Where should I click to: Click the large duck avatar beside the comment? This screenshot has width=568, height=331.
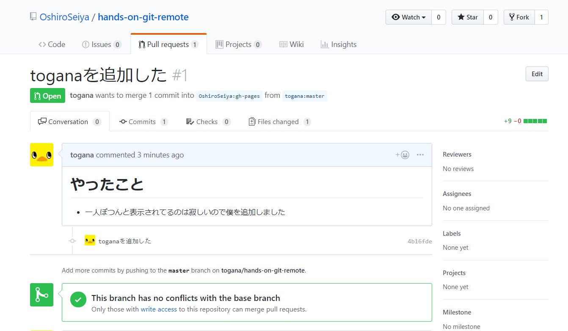tap(41, 154)
